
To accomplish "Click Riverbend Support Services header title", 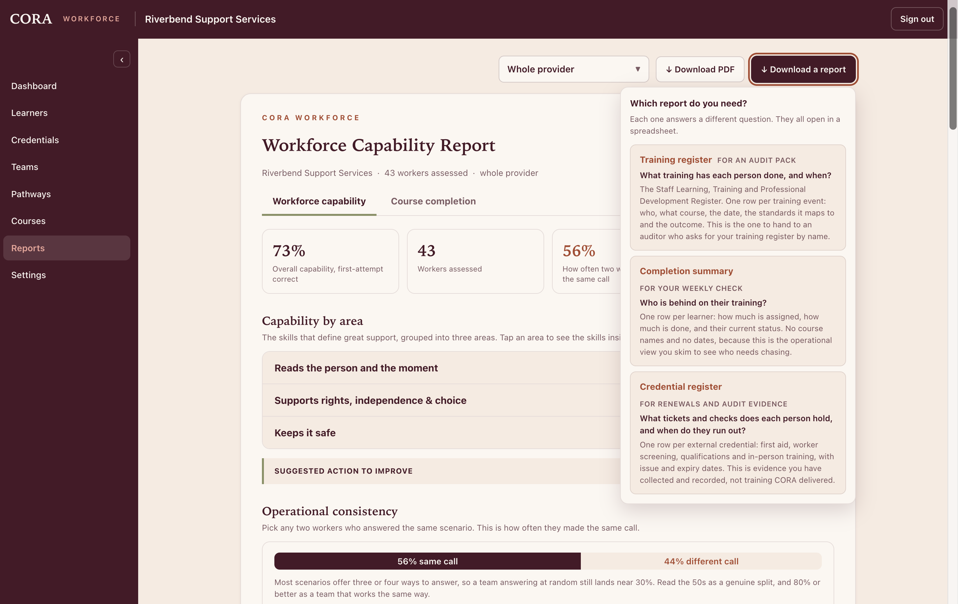I will click(x=210, y=19).
